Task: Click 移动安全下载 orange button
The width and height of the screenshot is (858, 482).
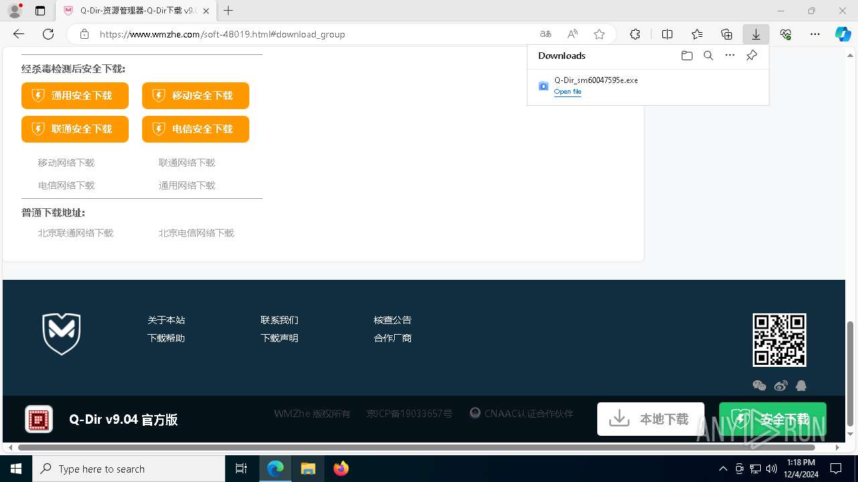Action: [196, 96]
